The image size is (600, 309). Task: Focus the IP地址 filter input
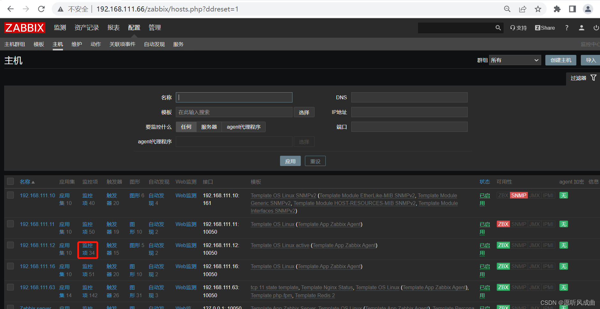[x=409, y=112]
